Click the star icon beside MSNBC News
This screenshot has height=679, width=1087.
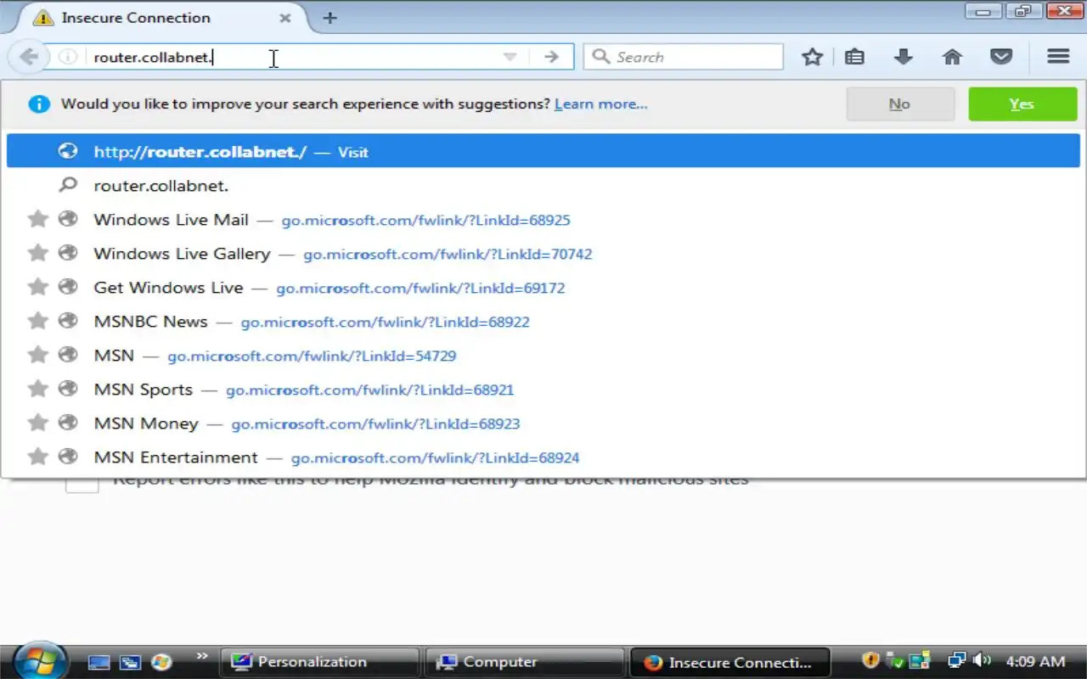37,321
